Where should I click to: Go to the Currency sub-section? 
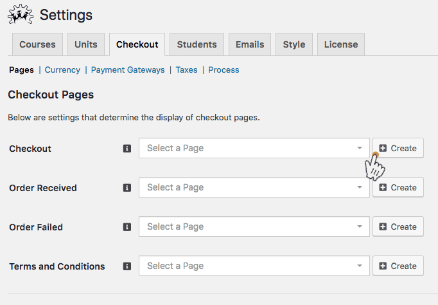click(x=62, y=69)
